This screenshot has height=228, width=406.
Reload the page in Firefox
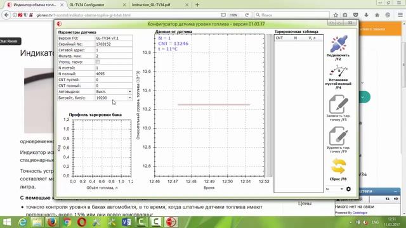pos(247,15)
